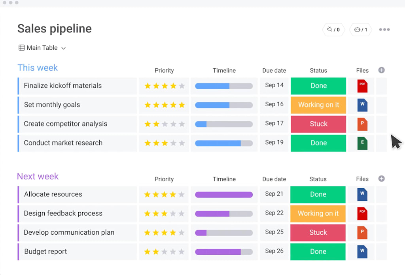Collapse the Next week group title
This screenshot has height=275, width=405.
click(x=38, y=176)
